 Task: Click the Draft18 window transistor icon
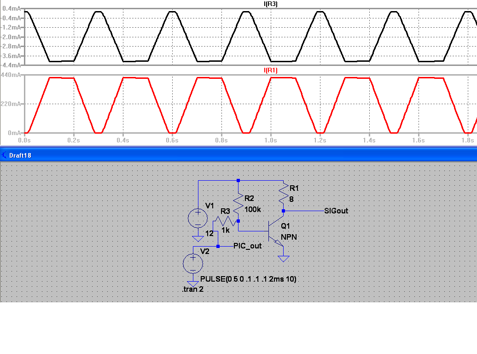click(4, 155)
